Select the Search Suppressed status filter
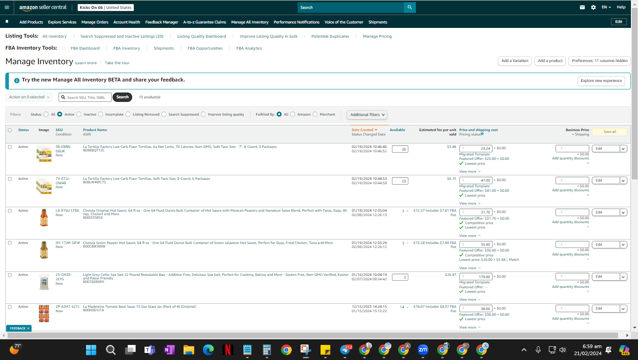Viewport: 638px width, 360px height. pos(164,114)
